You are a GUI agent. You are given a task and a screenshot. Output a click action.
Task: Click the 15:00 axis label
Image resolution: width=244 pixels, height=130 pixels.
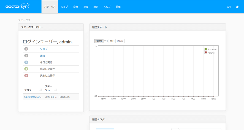[x=103, y=99]
